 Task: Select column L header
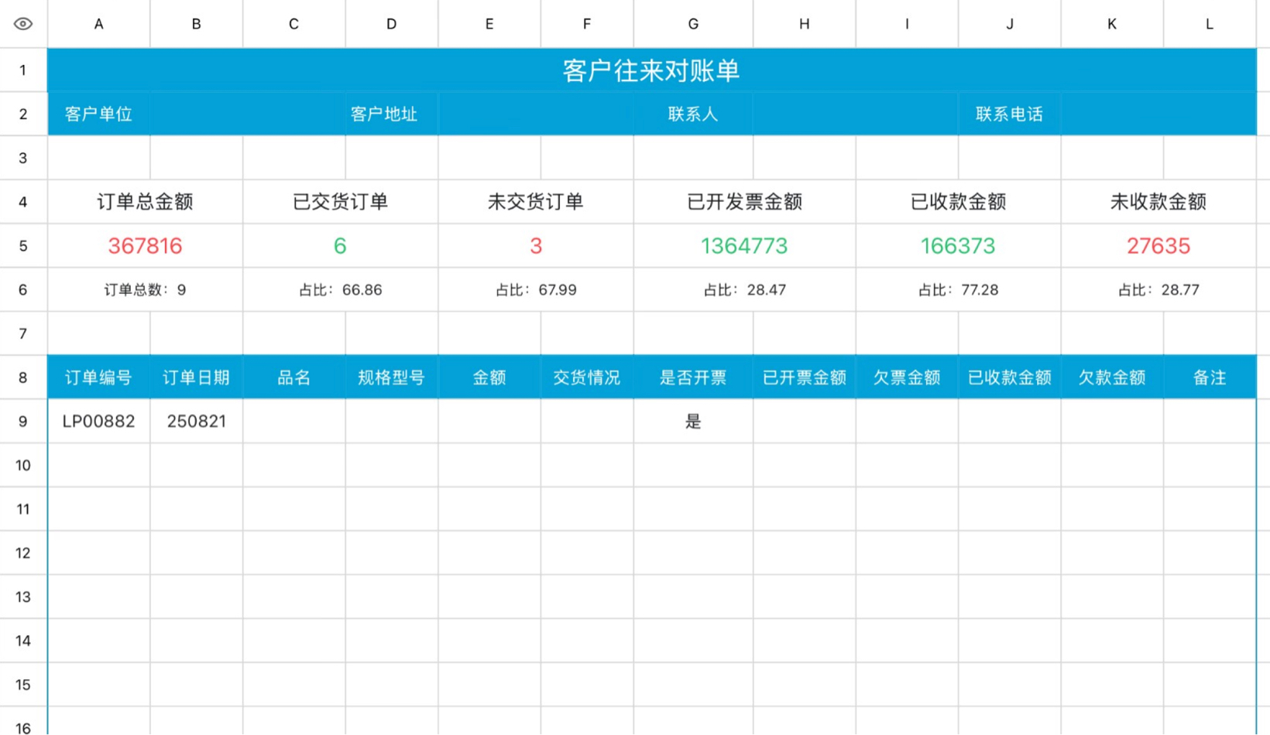click(1210, 24)
